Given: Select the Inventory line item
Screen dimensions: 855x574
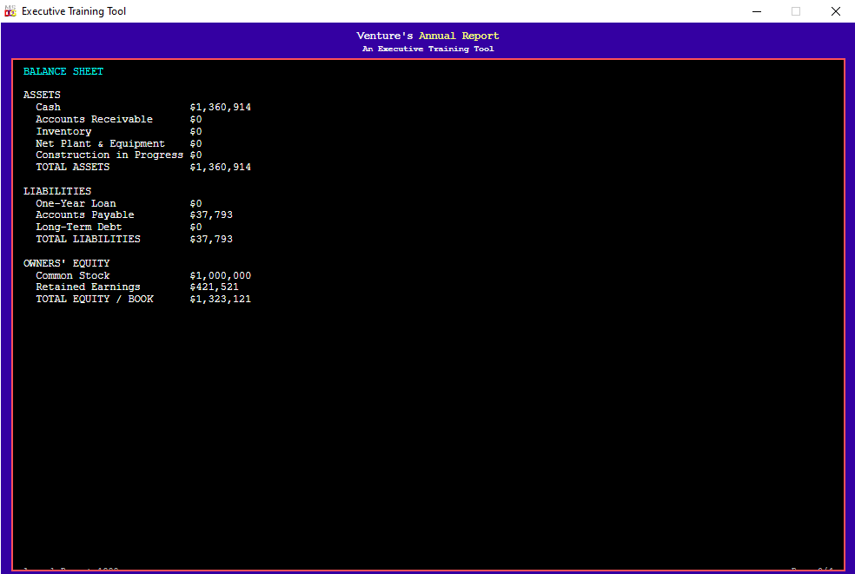Looking at the screenshot, I should [x=118, y=131].
